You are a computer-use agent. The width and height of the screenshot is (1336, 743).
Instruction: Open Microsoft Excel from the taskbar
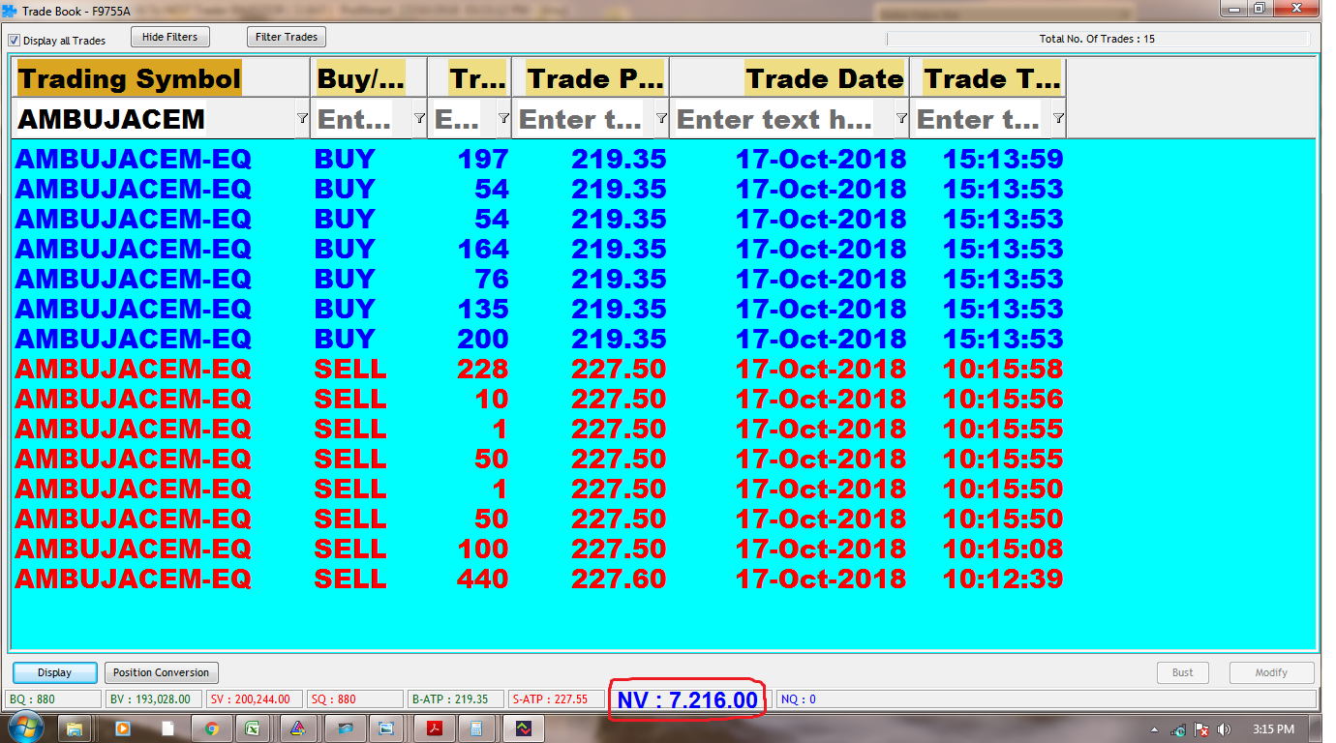point(255,728)
